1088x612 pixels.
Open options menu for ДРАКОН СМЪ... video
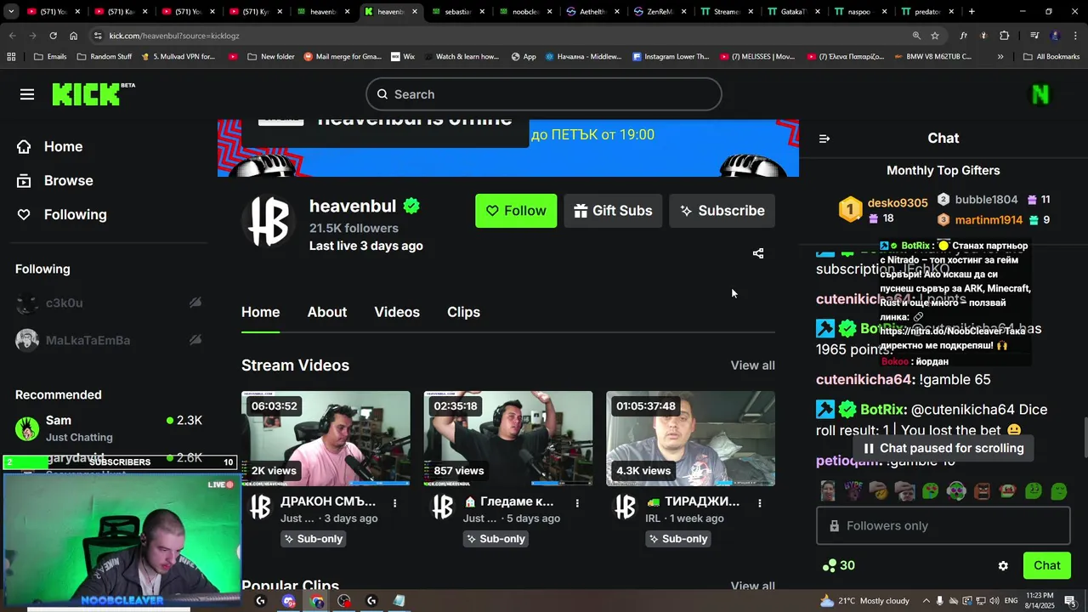coord(394,502)
